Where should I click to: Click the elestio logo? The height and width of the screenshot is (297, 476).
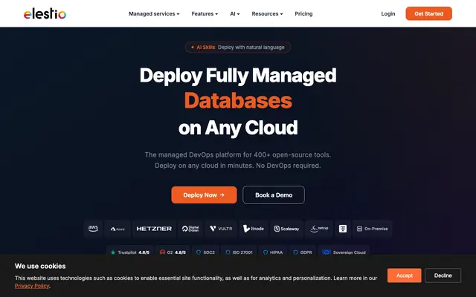tap(45, 13)
